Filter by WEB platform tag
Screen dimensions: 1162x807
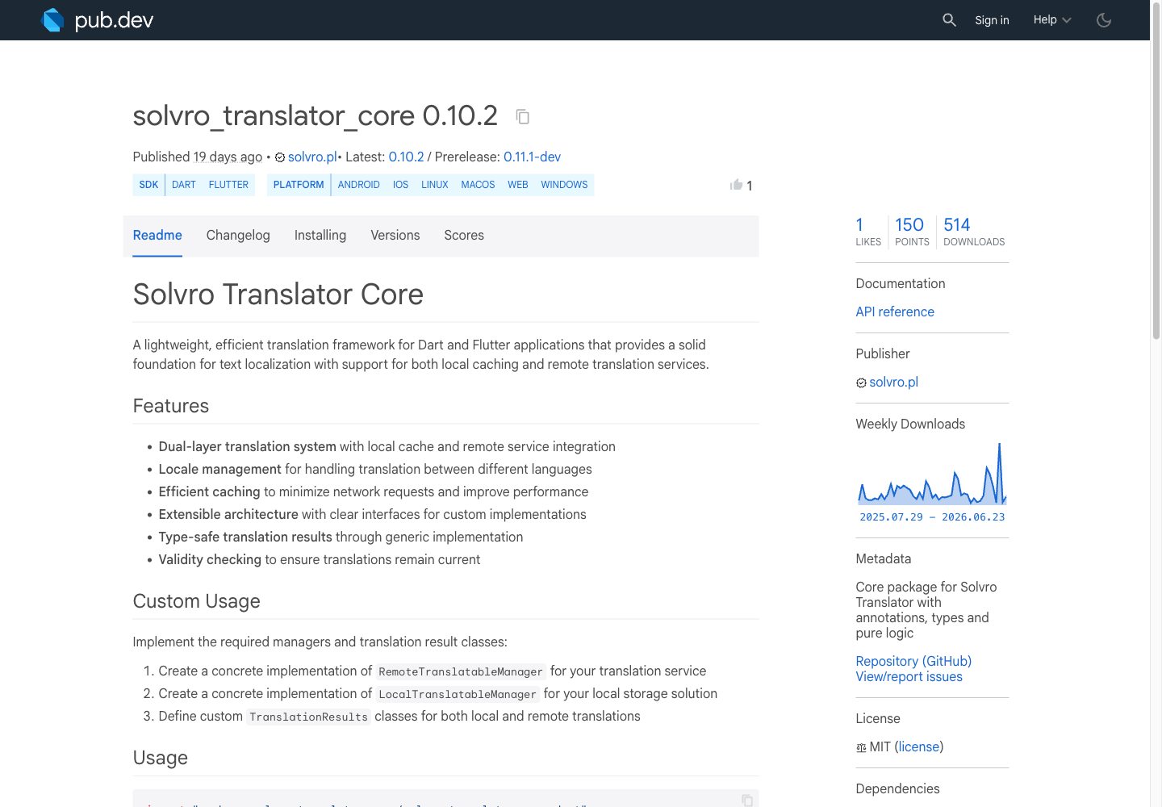coord(518,185)
